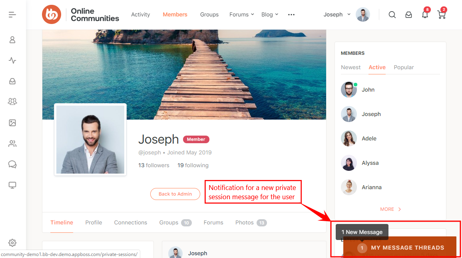462x258 pixels.
Task: Open the My Message Threads bar
Action: 407,248
